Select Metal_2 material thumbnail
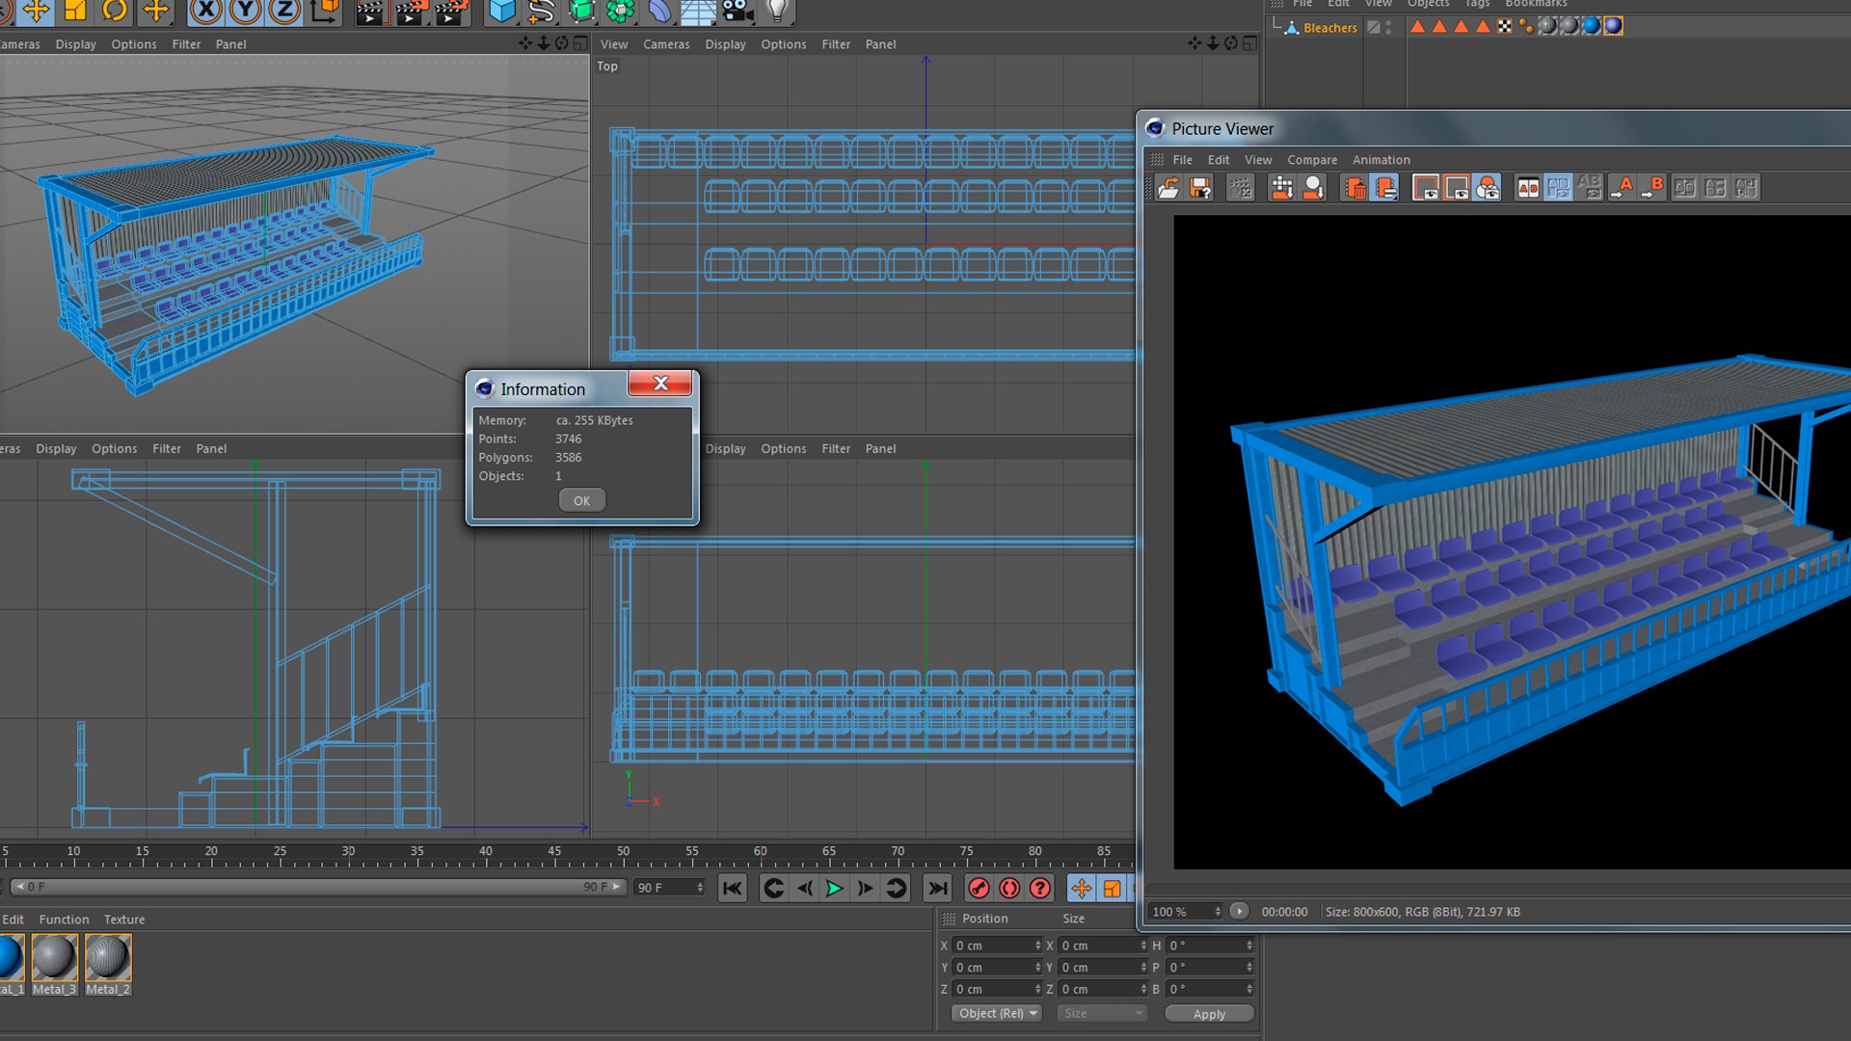This screenshot has width=1851, height=1041. (108, 964)
